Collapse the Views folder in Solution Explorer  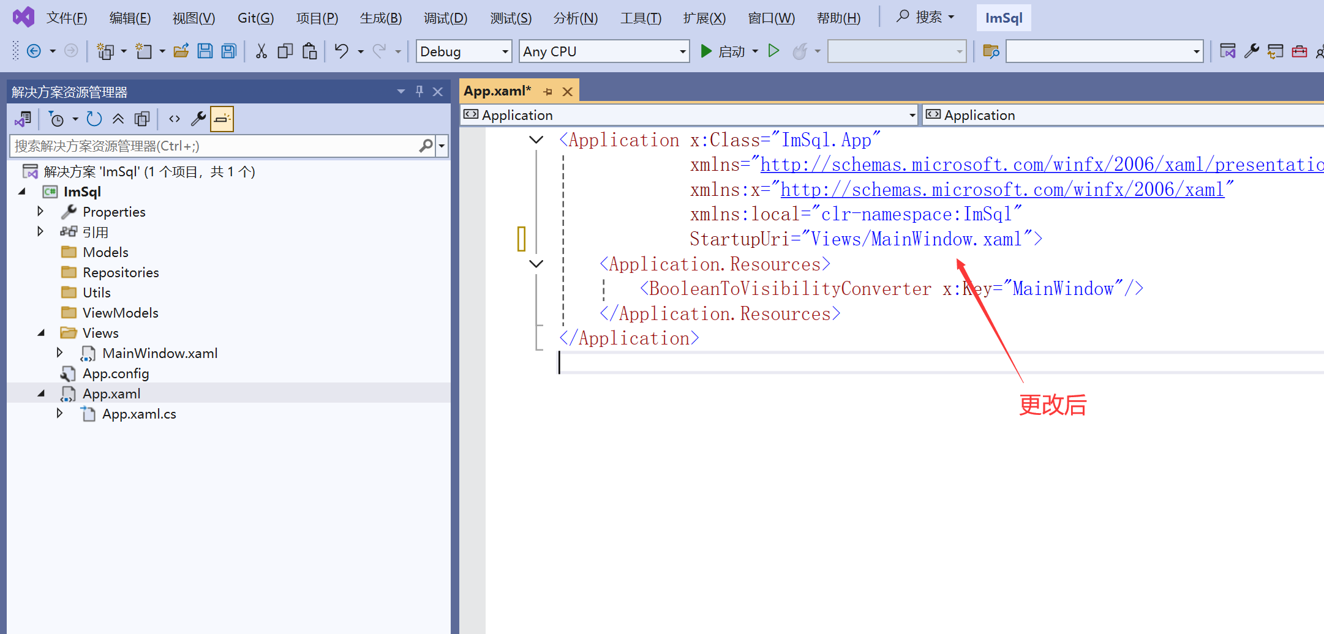(x=40, y=332)
